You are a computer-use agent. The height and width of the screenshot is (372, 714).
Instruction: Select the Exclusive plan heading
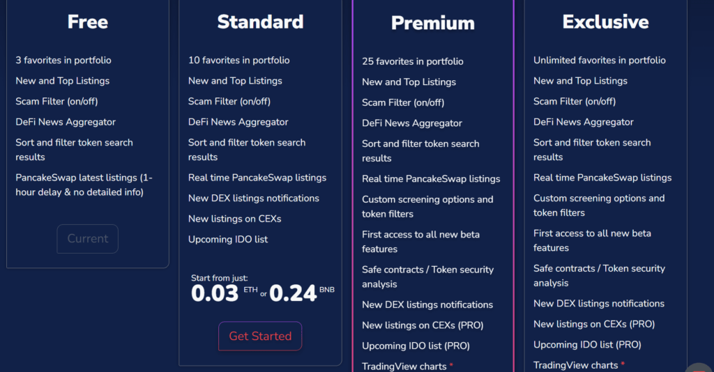pyautogui.click(x=605, y=22)
